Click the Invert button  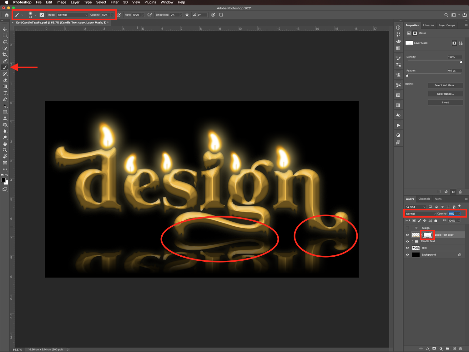(445, 103)
